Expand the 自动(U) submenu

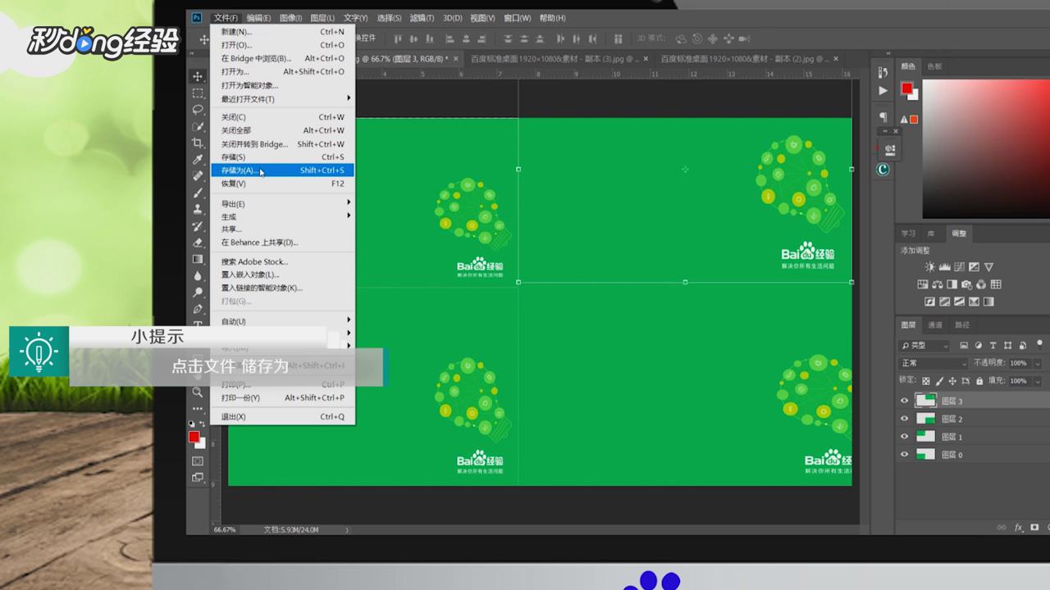pyautogui.click(x=283, y=321)
